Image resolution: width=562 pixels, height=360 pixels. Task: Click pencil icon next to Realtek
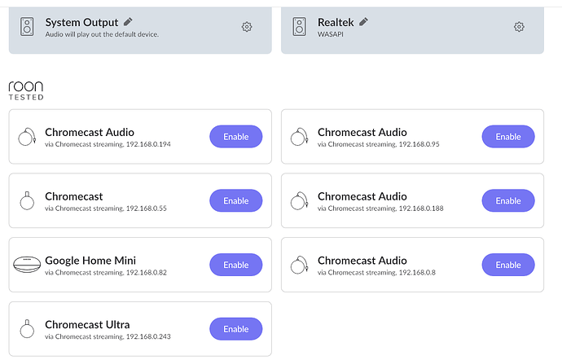[363, 22]
